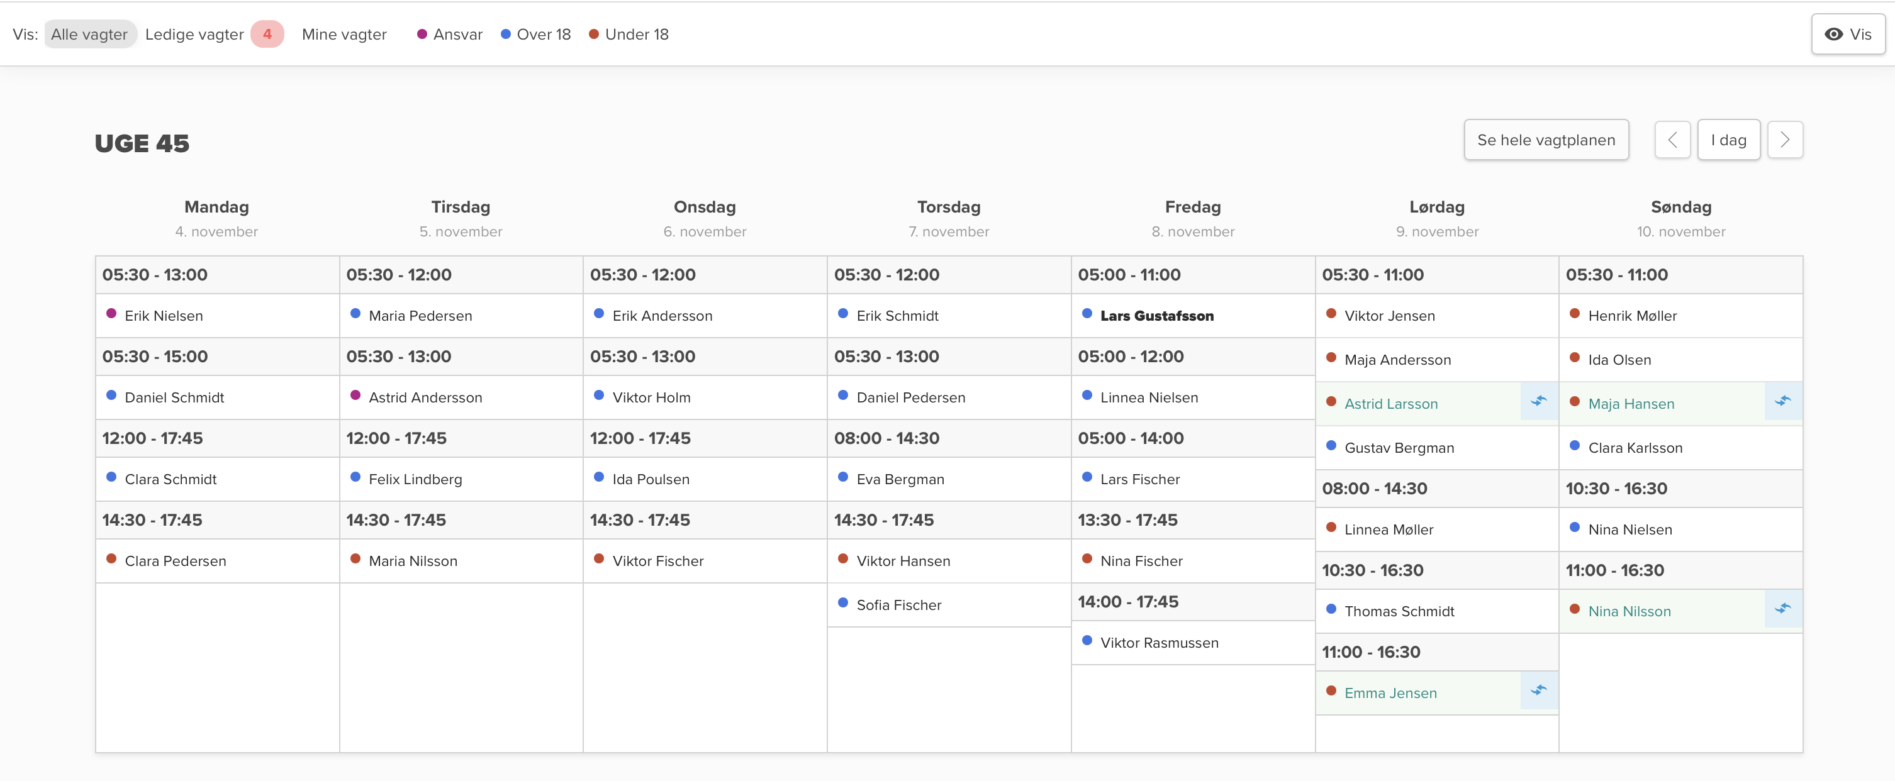The height and width of the screenshot is (781, 1895).
Task: Open Lars Gustafsson's Friday shift
Action: click(x=1156, y=316)
